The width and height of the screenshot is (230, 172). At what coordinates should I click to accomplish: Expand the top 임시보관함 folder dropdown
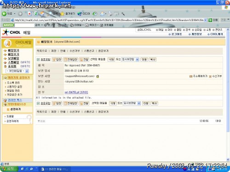137,60
